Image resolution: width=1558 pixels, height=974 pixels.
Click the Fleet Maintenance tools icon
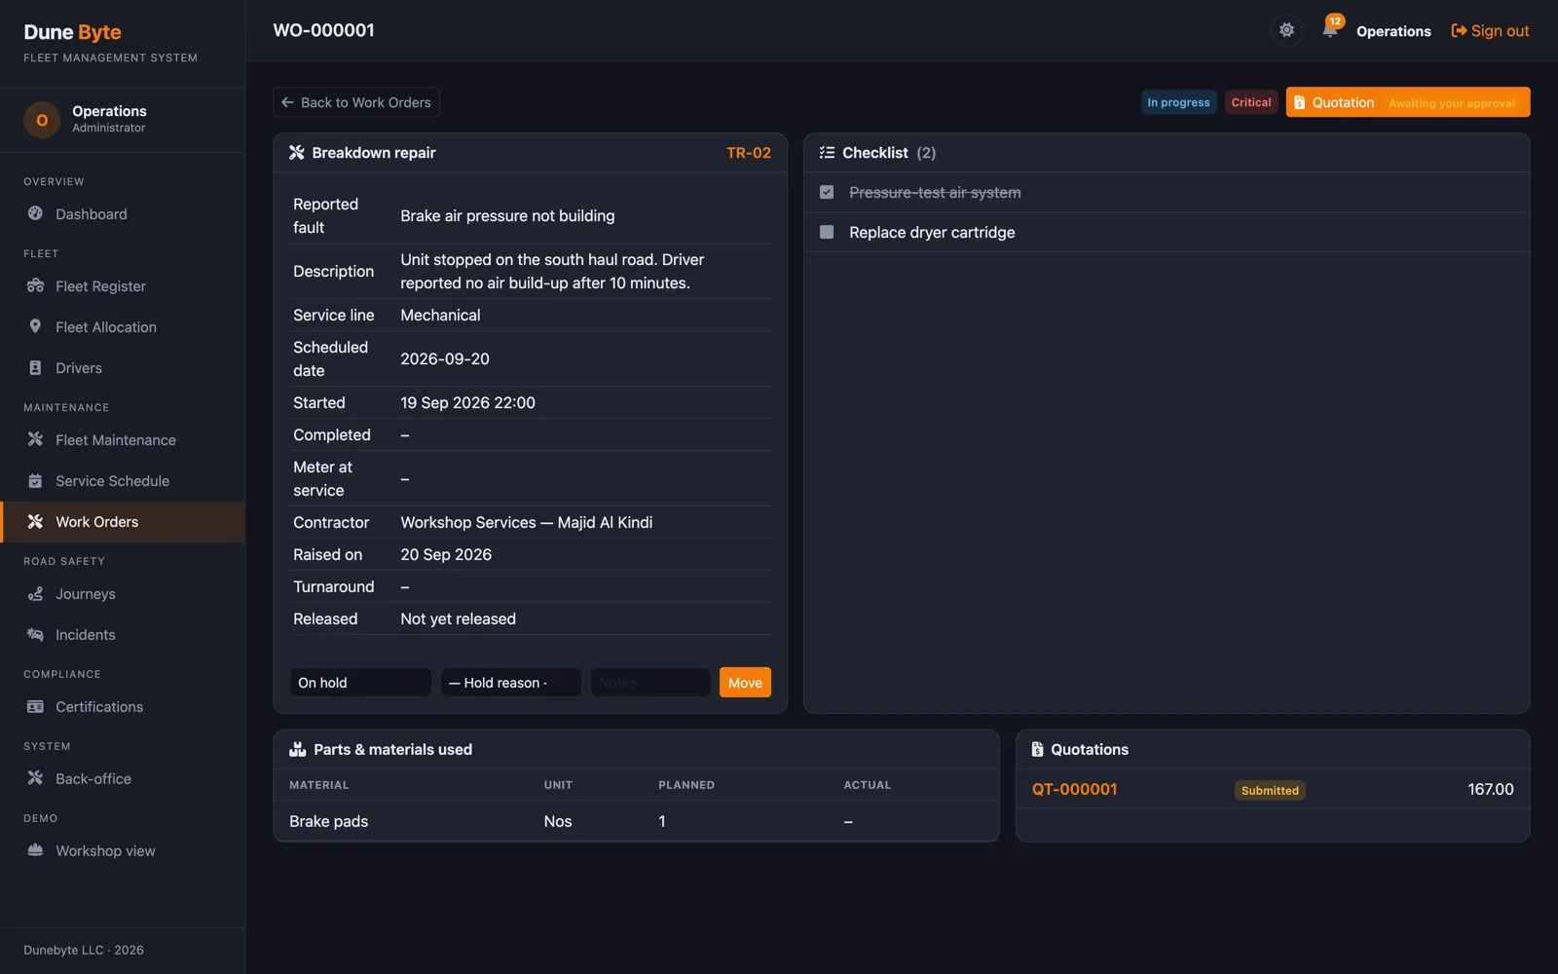(x=35, y=439)
